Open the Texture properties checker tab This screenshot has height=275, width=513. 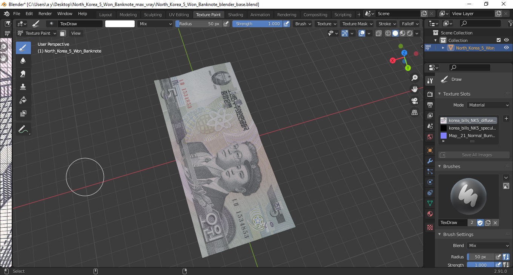(x=430, y=227)
